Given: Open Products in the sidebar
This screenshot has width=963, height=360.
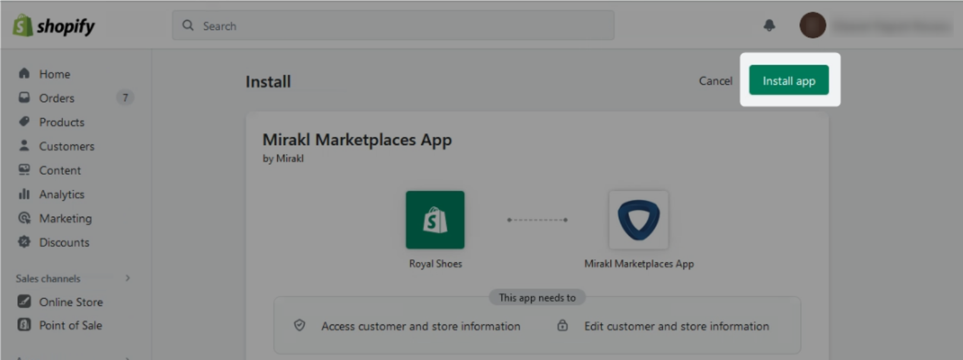Looking at the screenshot, I should (62, 122).
